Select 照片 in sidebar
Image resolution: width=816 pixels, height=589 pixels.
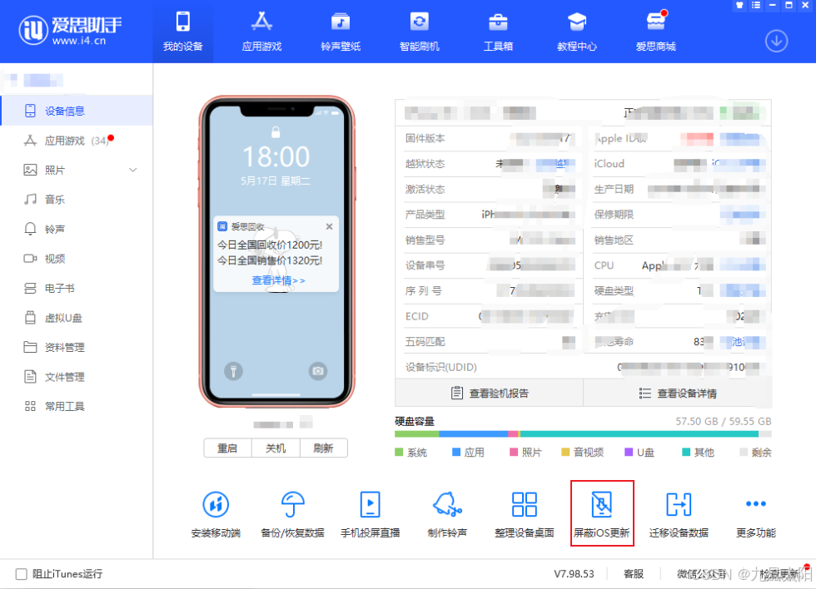77,170
